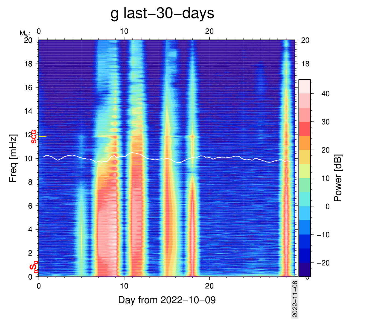Click the rotated 2022-11-08 date label
This screenshot has width=383, height=326.
click(x=295, y=299)
